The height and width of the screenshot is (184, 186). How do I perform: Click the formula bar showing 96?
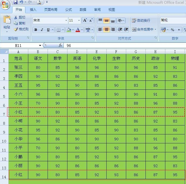tap(125, 46)
